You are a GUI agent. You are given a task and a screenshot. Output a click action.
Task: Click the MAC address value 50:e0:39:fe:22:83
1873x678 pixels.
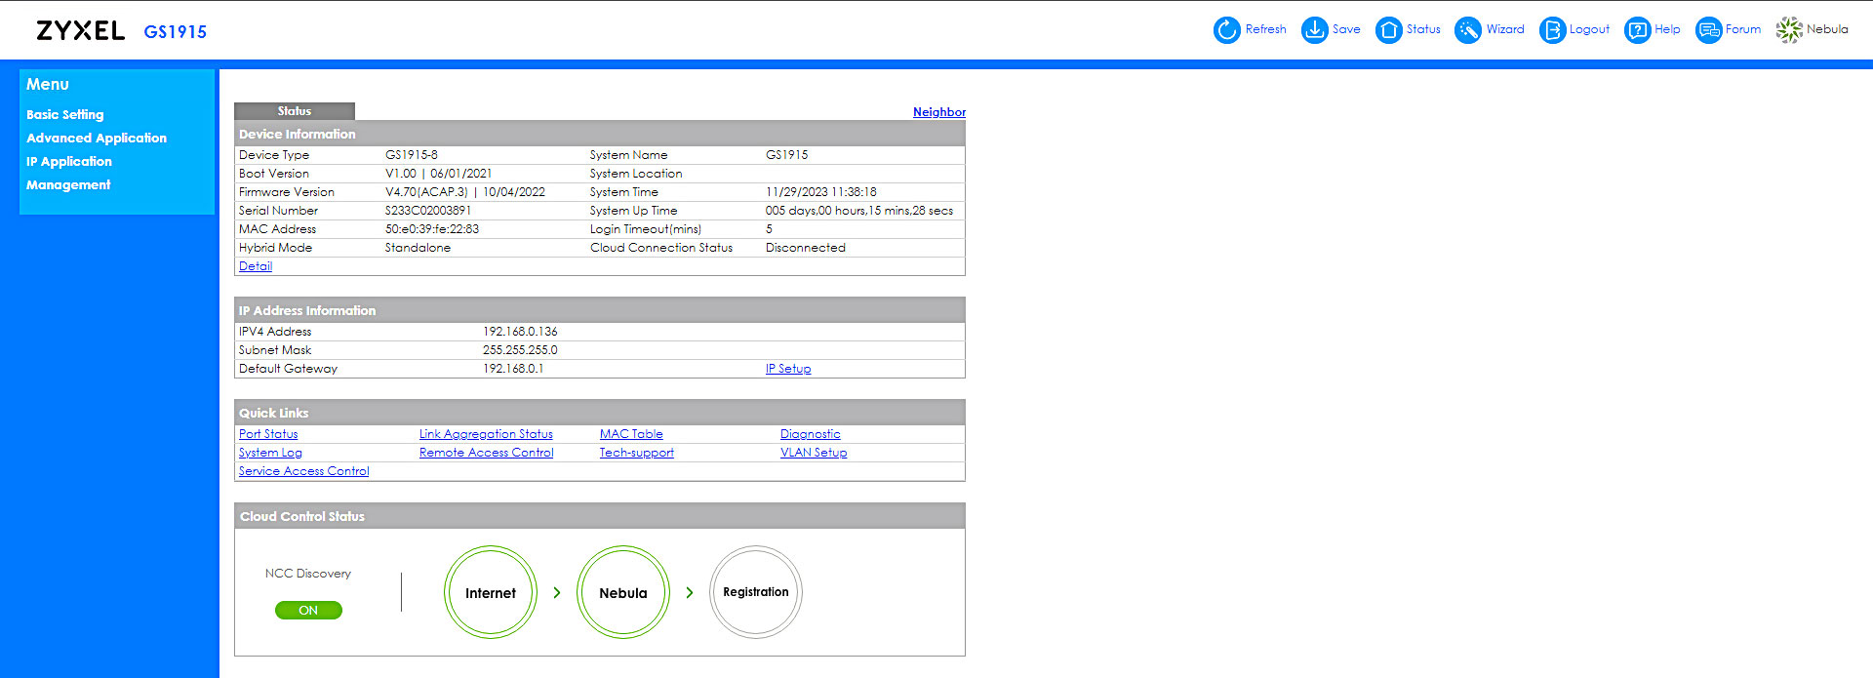[432, 229]
